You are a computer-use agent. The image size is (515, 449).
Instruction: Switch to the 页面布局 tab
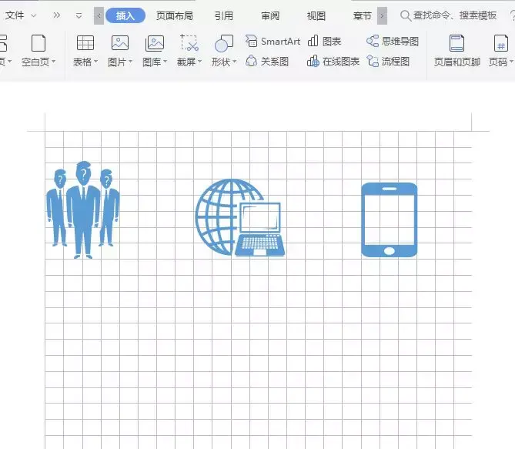175,15
